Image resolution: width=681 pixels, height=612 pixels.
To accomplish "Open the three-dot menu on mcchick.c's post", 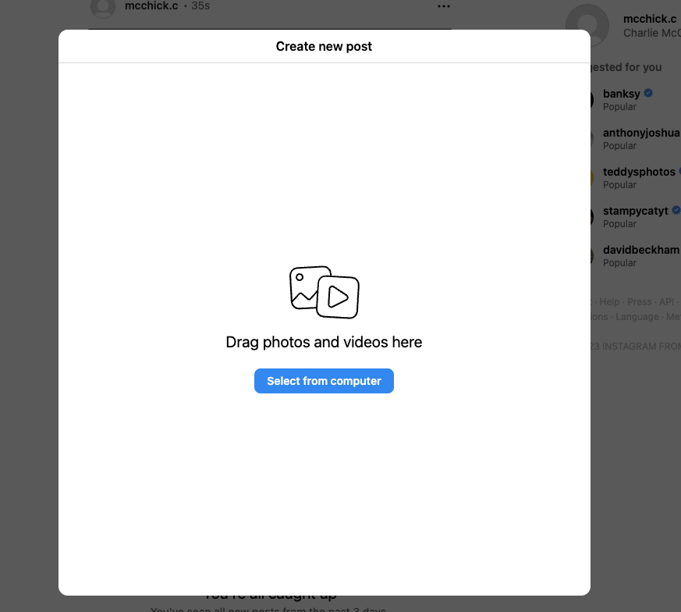I will [443, 6].
